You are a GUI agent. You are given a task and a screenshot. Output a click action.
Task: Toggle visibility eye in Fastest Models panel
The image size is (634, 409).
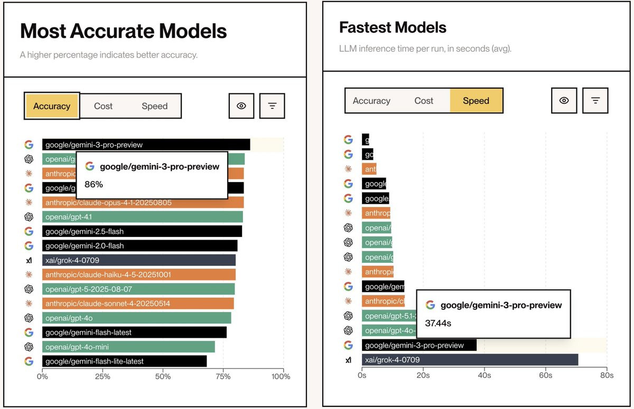tap(564, 100)
